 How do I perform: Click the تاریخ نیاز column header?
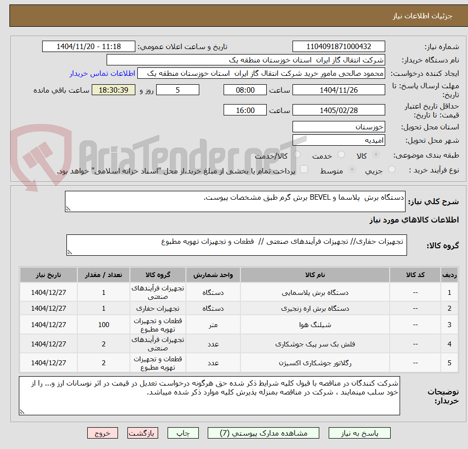click(49, 275)
